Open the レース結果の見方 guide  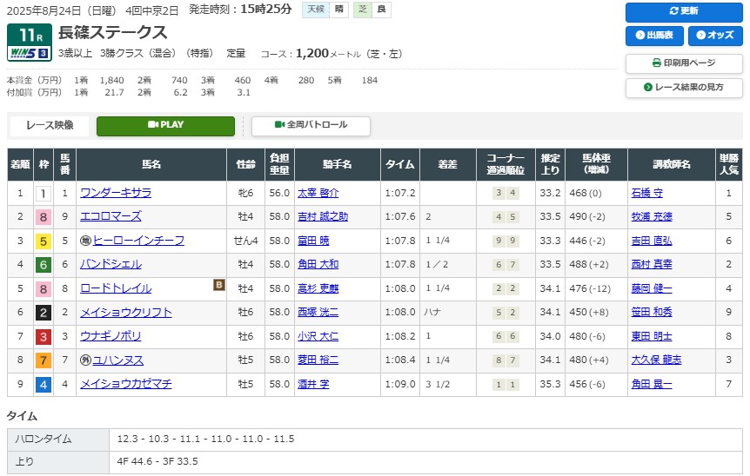click(684, 88)
